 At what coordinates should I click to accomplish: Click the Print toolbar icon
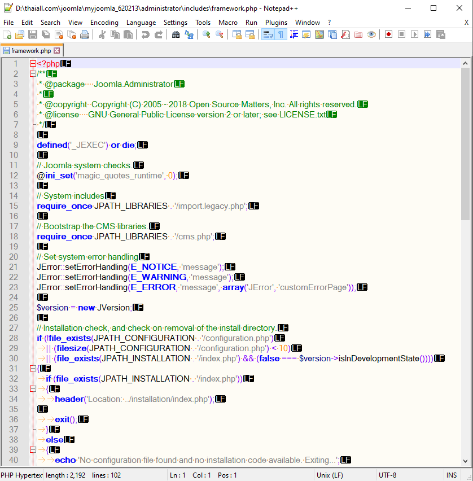click(85, 34)
